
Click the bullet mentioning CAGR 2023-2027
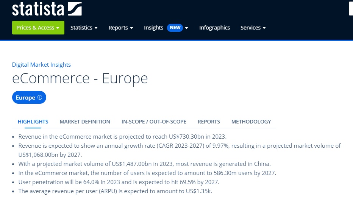180,150
